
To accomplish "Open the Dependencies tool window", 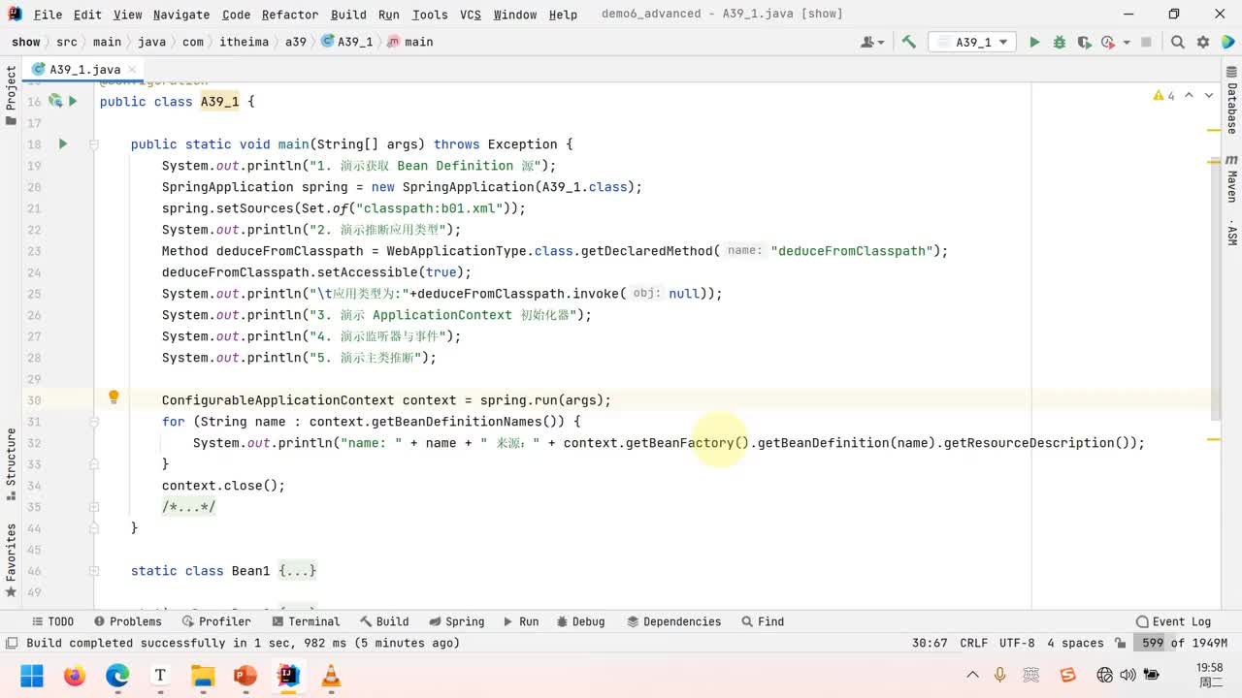I will pos(673,621).
